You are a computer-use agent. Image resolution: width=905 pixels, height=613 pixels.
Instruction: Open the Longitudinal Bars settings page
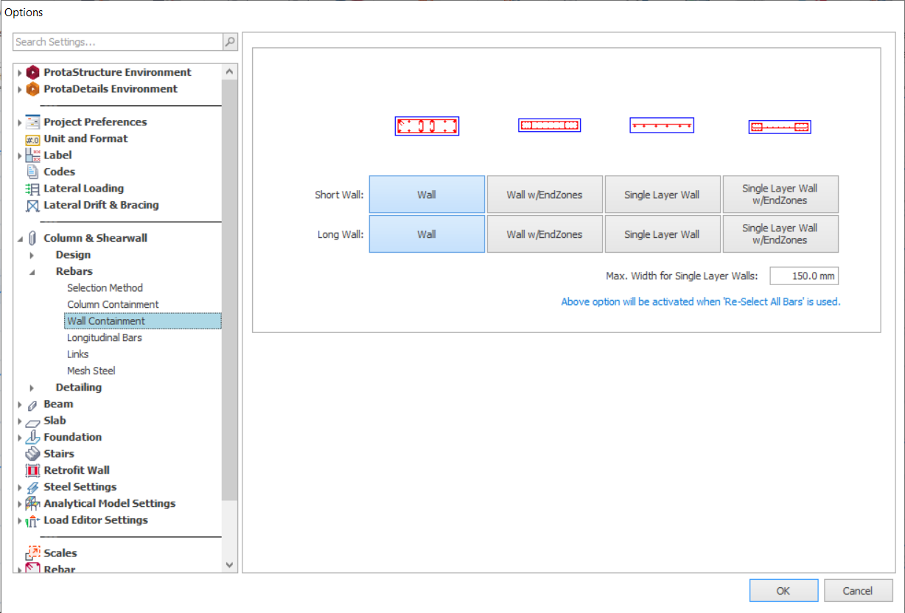coord(105,337)
